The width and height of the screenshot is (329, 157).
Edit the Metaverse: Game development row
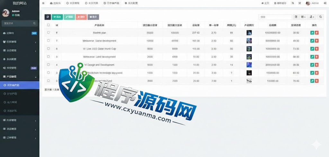[312, 41]
